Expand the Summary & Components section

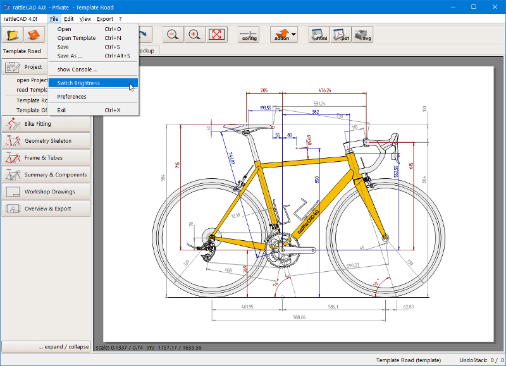tap(46, 174)
